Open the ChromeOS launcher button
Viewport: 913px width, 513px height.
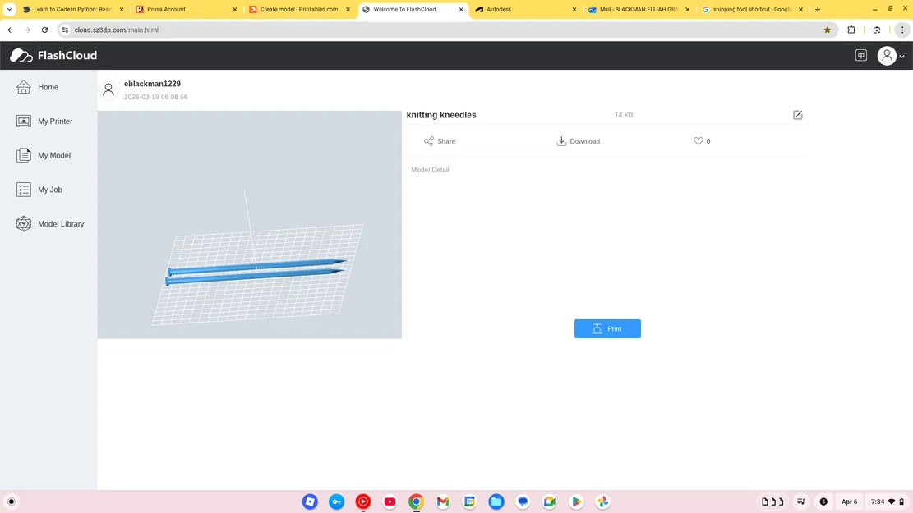tap(11, 502)
